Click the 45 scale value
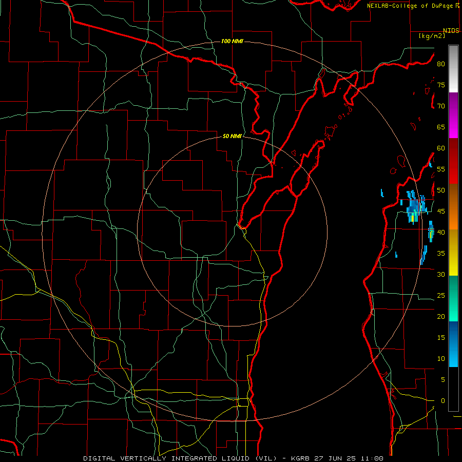Viewport: 462px width, 462px height. coord(441,211)
